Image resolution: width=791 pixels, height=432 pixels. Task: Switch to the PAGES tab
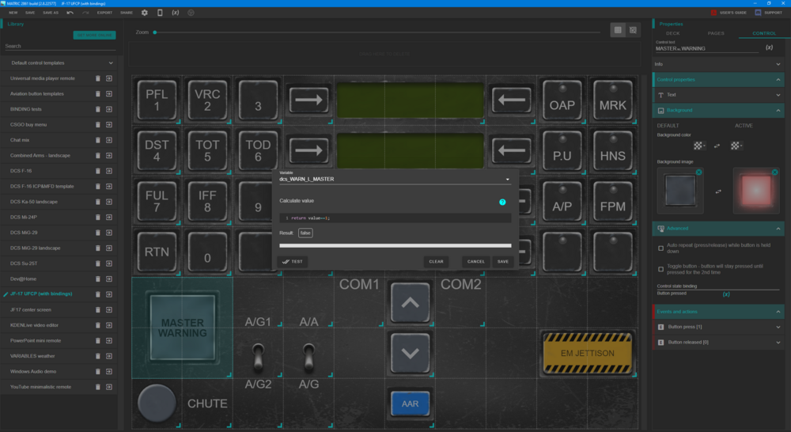715,33
